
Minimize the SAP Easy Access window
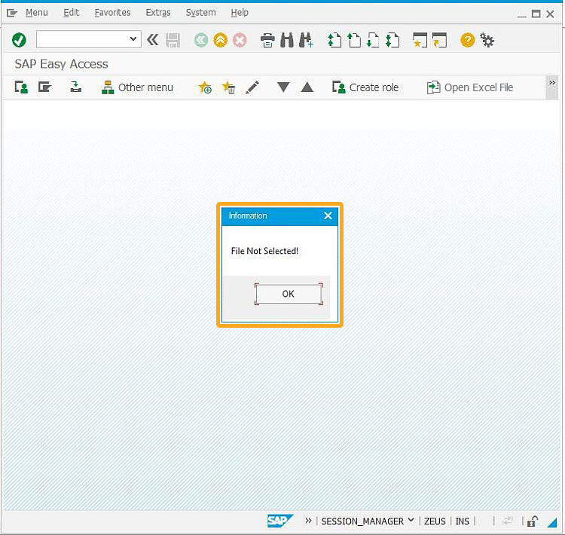click(522, 15)
